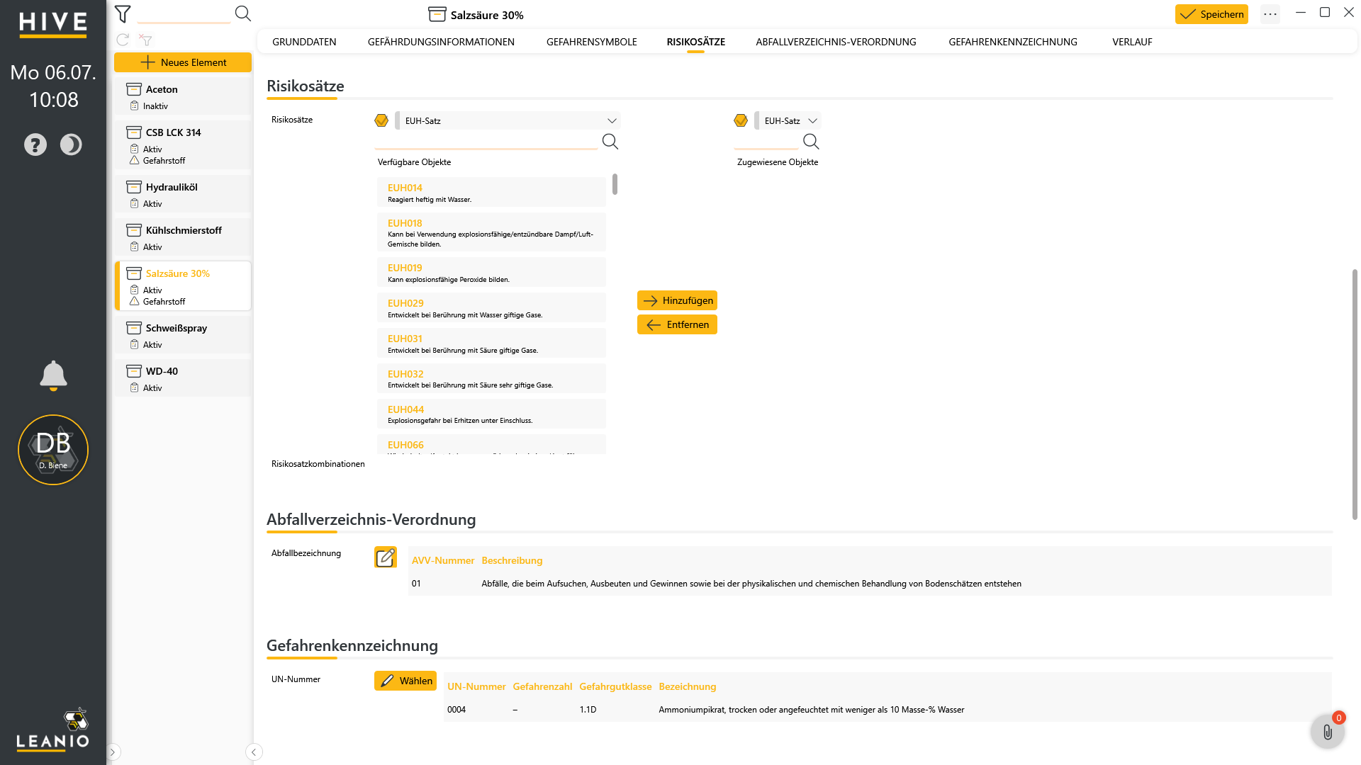Click the Hinzufügen button
This screenshot has height=765, width=1361.
(677, 300)
